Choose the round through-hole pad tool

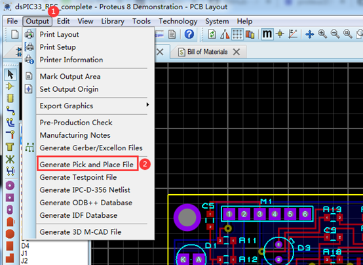point(10,186)
